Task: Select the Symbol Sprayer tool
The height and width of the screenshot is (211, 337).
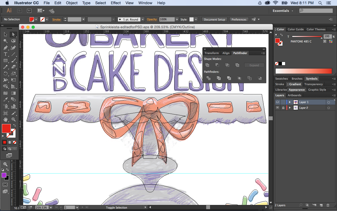Action: (5, 106)
